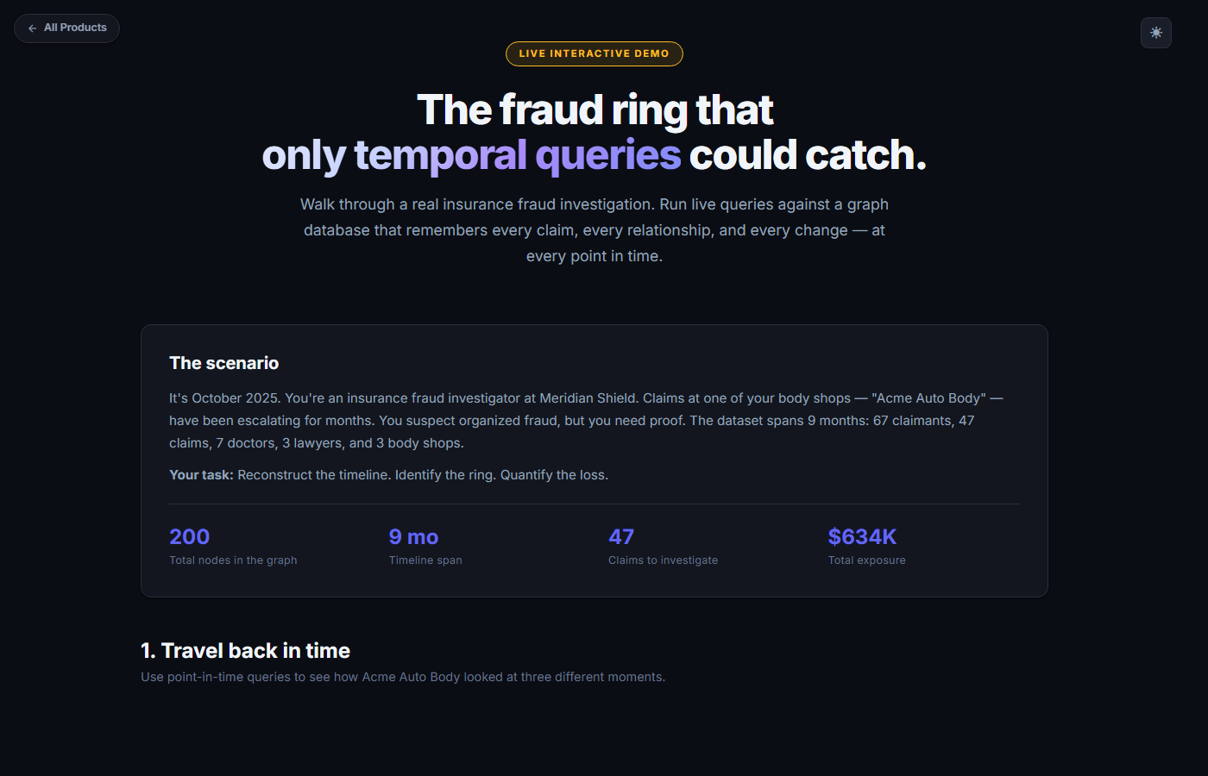Select the purple "temporal queries" headline text
Image resolution: width=1208 pixels, height=776 pixels.
(517, 156)
